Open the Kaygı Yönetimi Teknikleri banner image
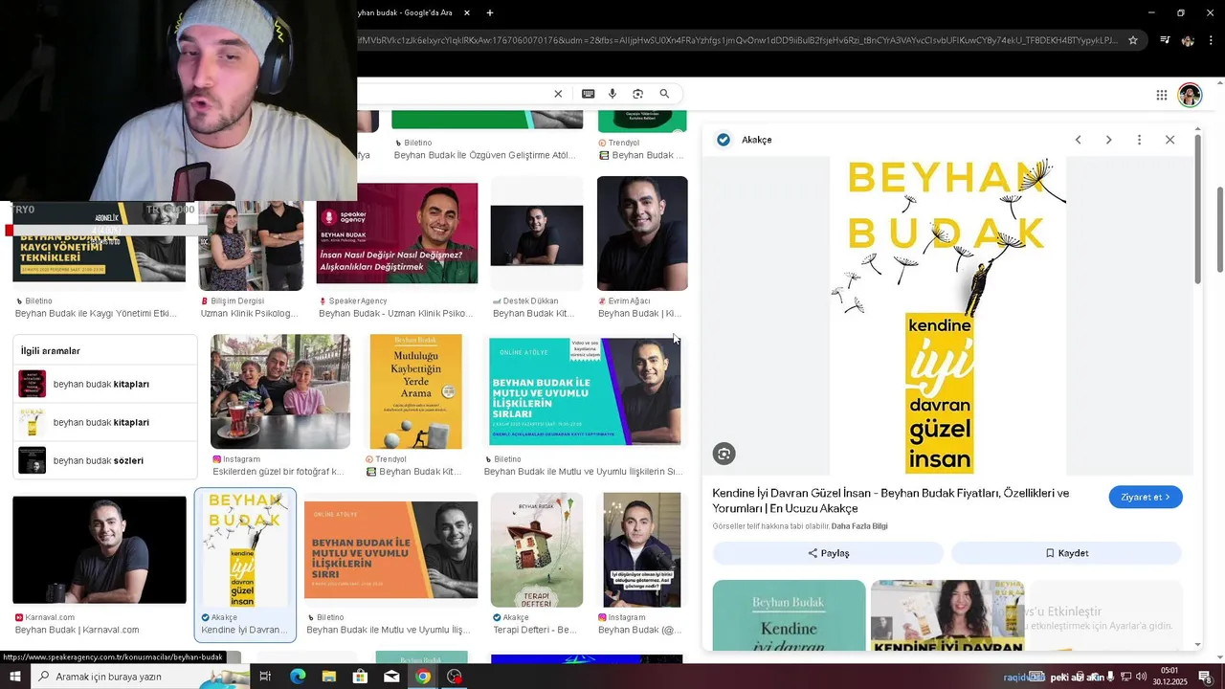Screen dimensions: 1225x689 tap(100, 241)
